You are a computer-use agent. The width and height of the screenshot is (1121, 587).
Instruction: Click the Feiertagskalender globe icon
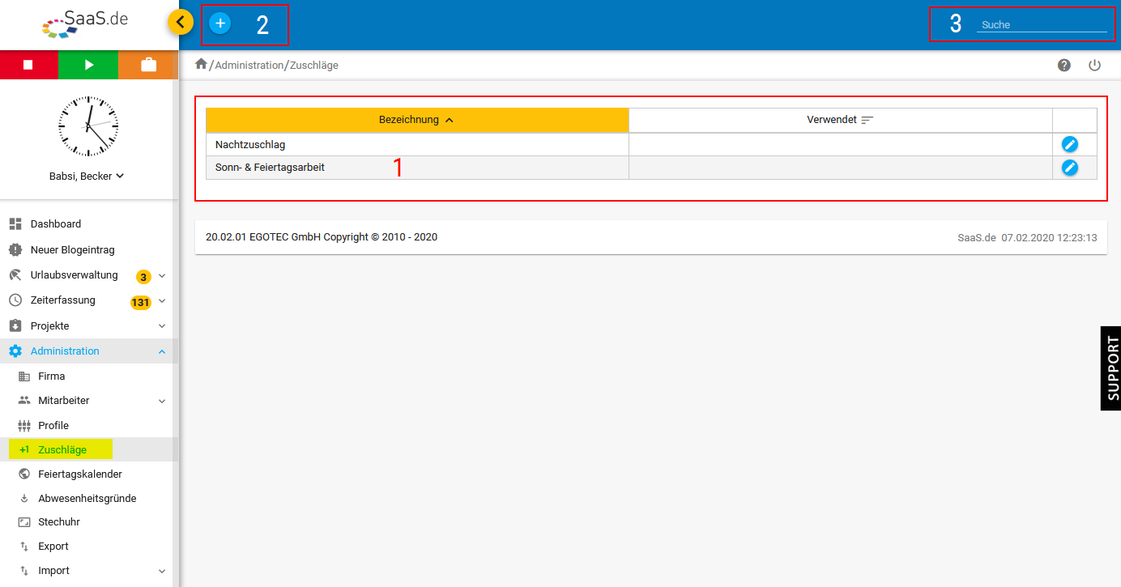click(24, 474)
